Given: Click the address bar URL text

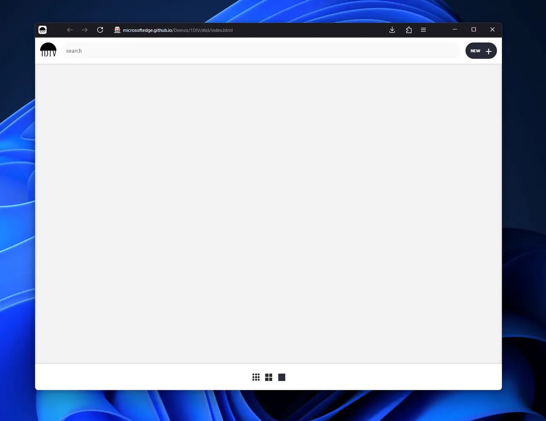Looking at the screenshot, I should [x=178, y=30].
